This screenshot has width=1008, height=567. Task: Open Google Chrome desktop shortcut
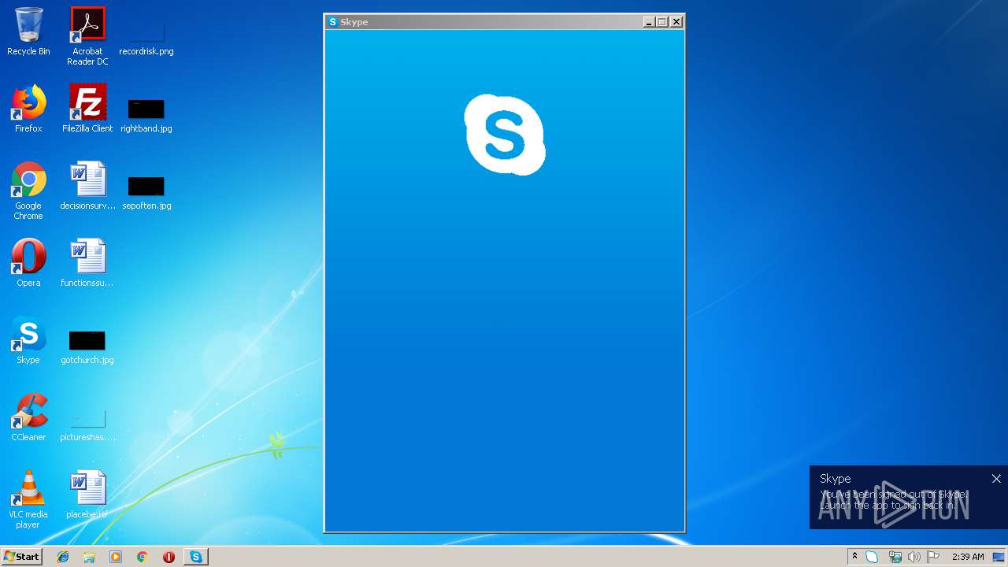28,191
